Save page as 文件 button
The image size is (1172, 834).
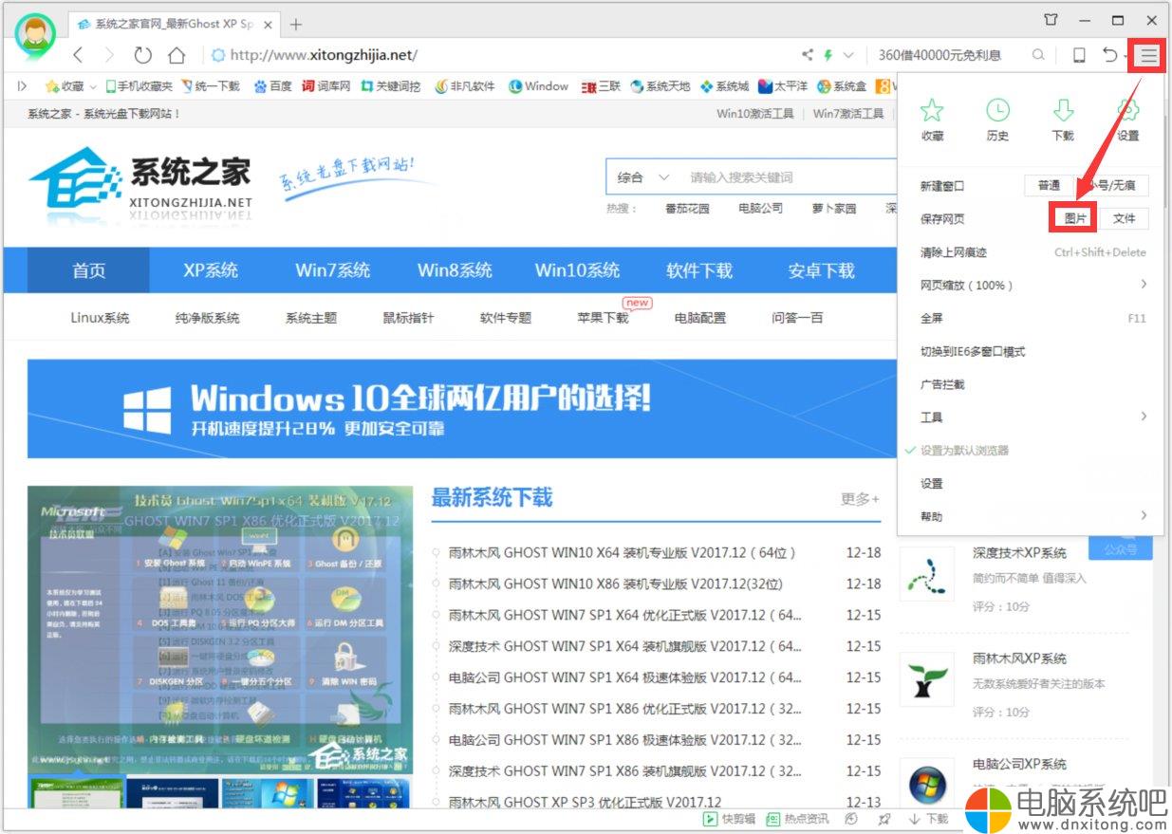point(1125,218)
